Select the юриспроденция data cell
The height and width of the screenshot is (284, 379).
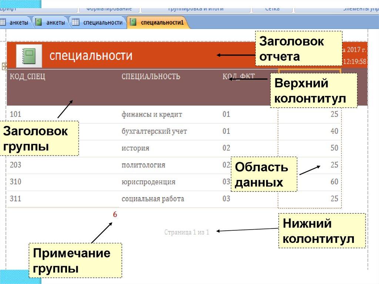pos(148,182)
